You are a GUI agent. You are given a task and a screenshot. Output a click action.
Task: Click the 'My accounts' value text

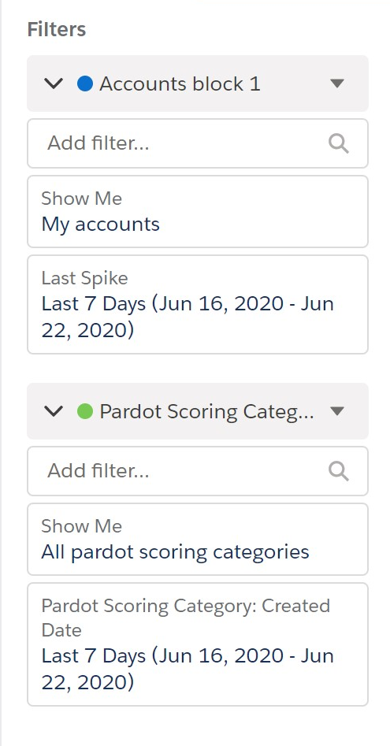point(100,225)
